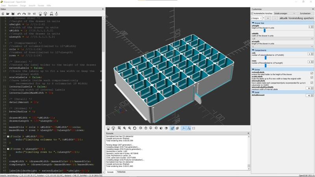Open the designs preset dropdown
Screen dimensions: 315x177
257,18
